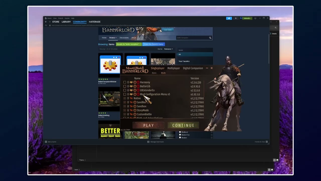Expand the workshop Browse dropdown
Viewport: 321px width, 181px height.
(x=113, y=38)
